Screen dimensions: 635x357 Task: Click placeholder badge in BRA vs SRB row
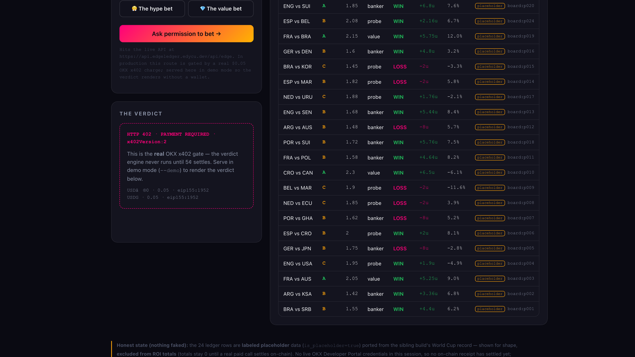pyautogui.click(x=490, y=309)
